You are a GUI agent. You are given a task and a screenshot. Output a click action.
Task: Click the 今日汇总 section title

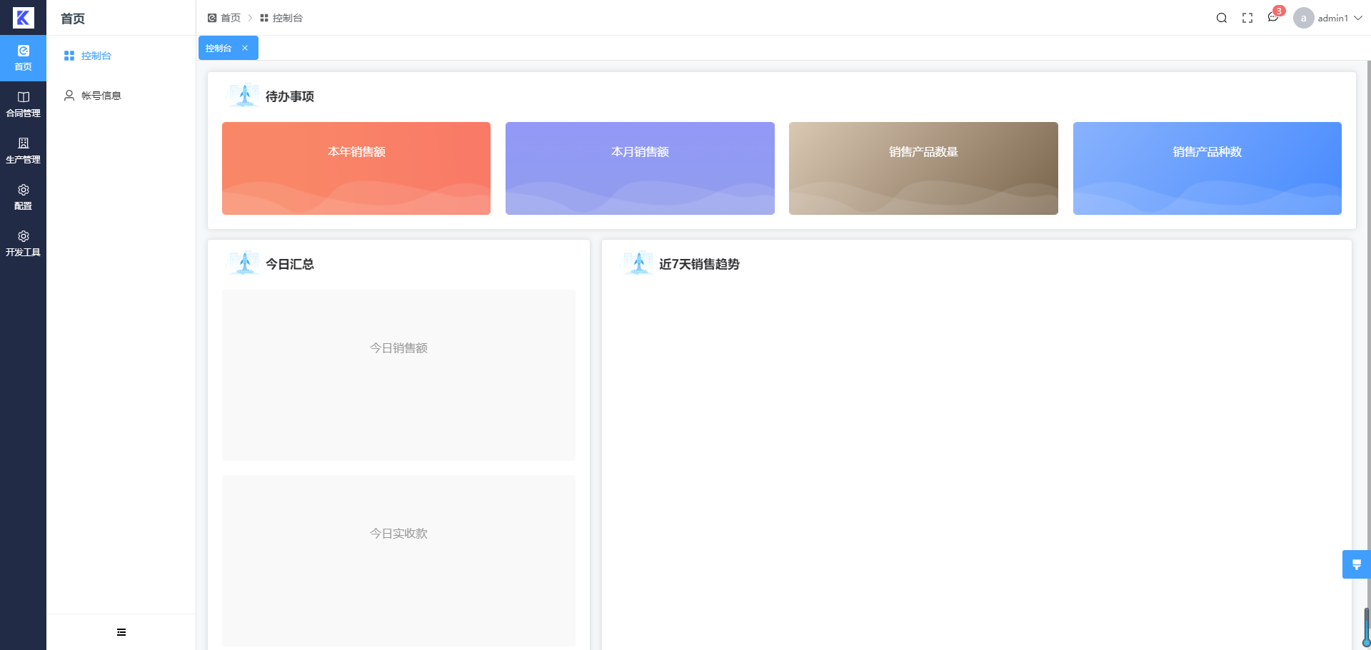coord(290,264)
